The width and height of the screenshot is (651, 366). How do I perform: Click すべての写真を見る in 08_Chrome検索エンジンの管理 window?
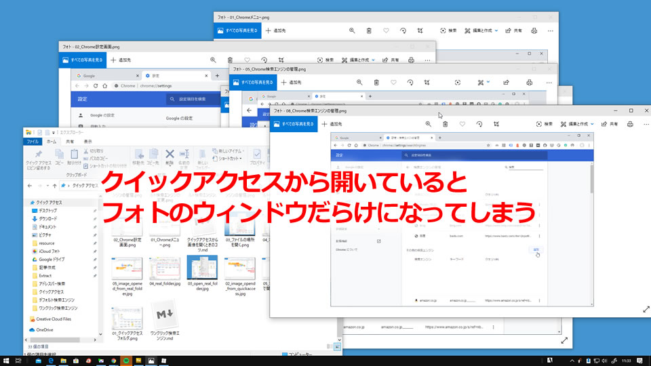294,123
